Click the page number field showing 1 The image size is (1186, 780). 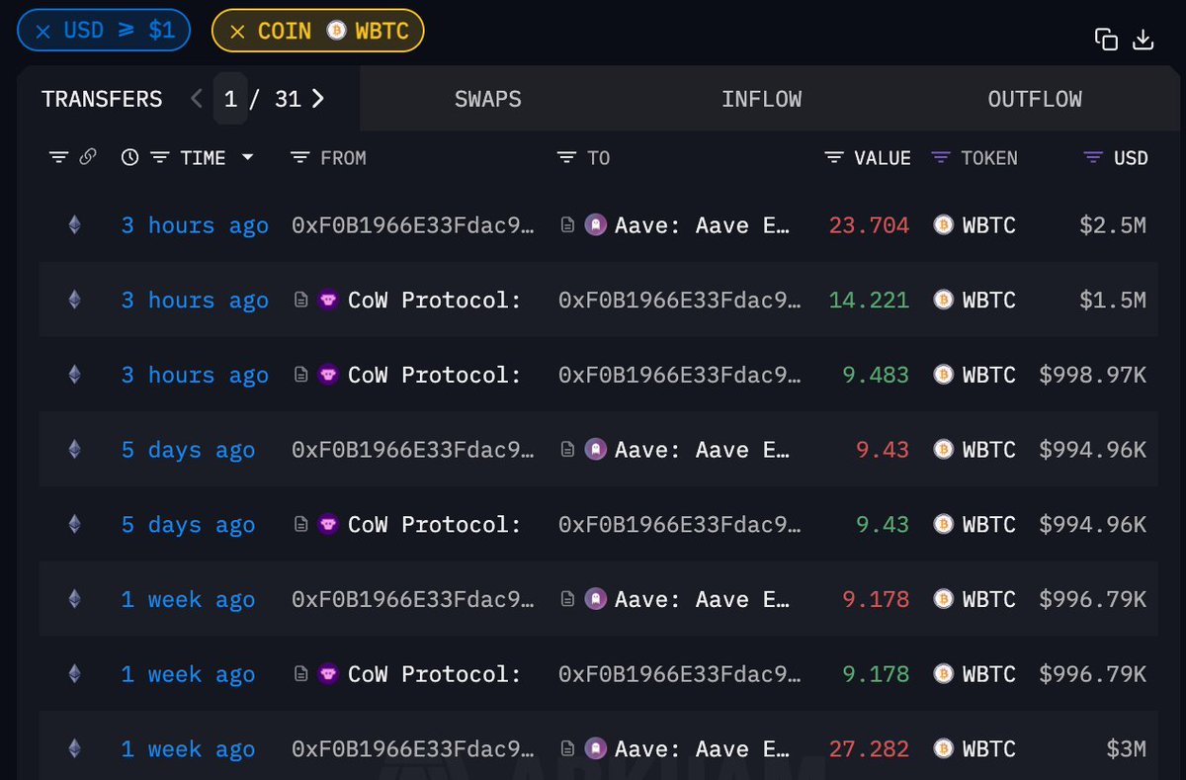tap(230, 99)
